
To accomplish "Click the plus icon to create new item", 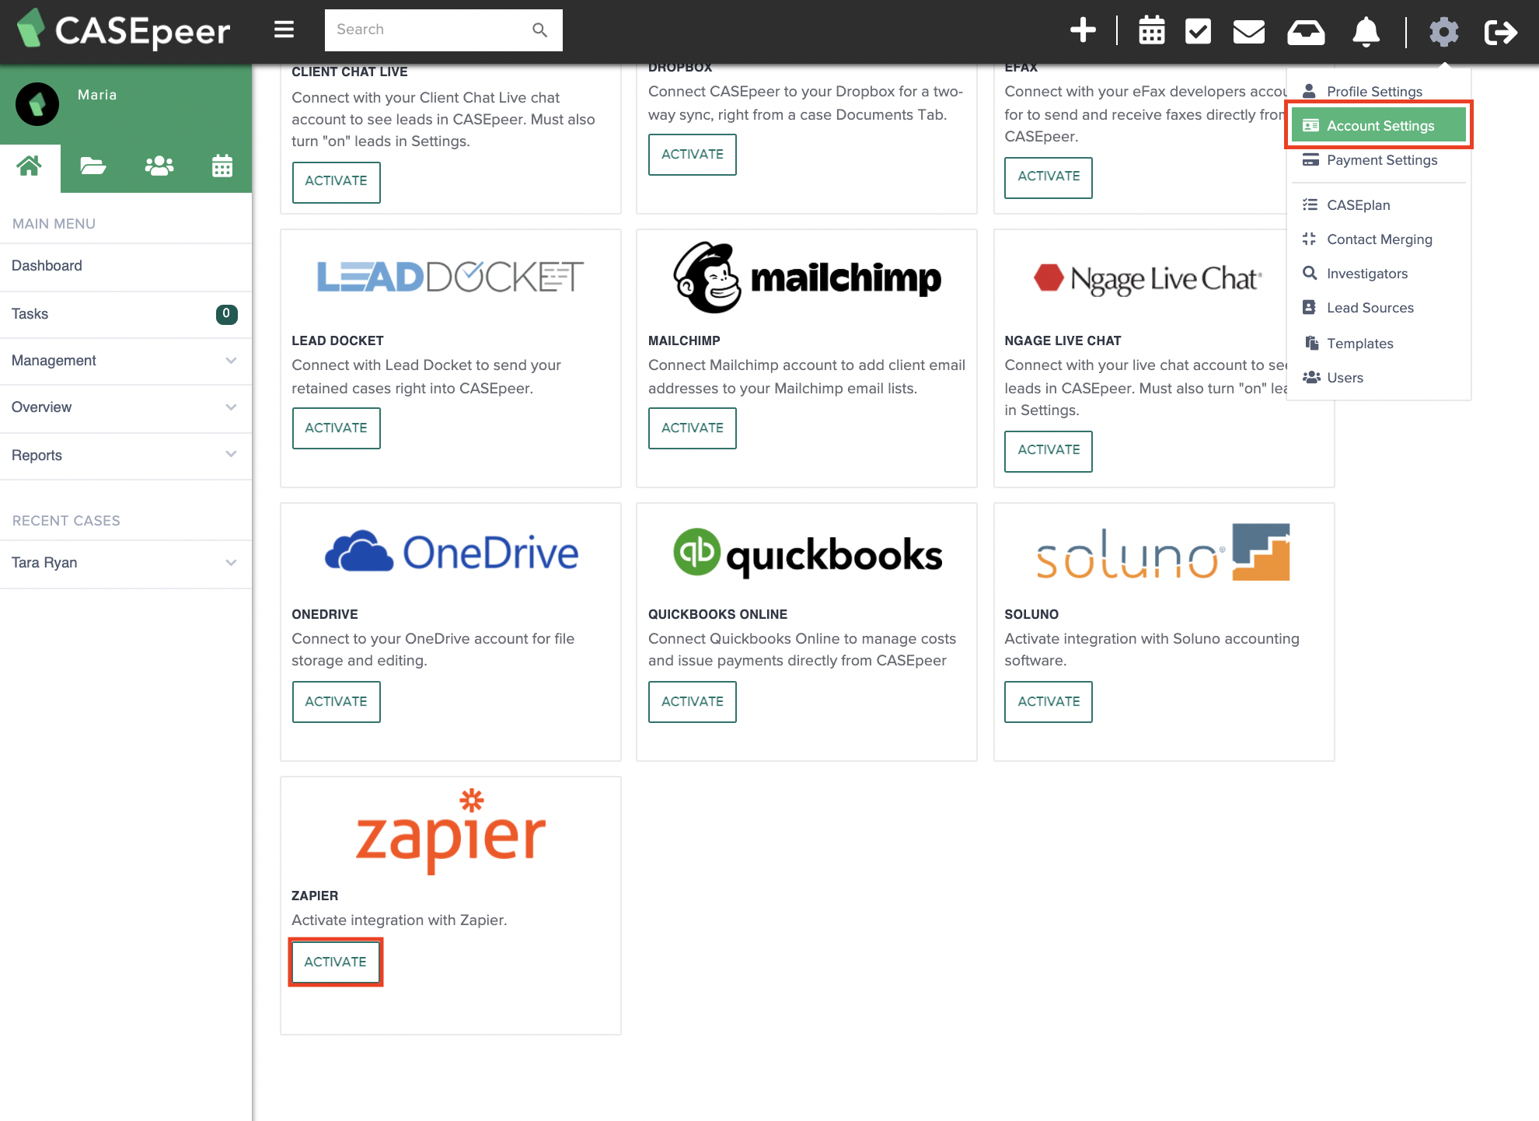I will coord(1082,30).
